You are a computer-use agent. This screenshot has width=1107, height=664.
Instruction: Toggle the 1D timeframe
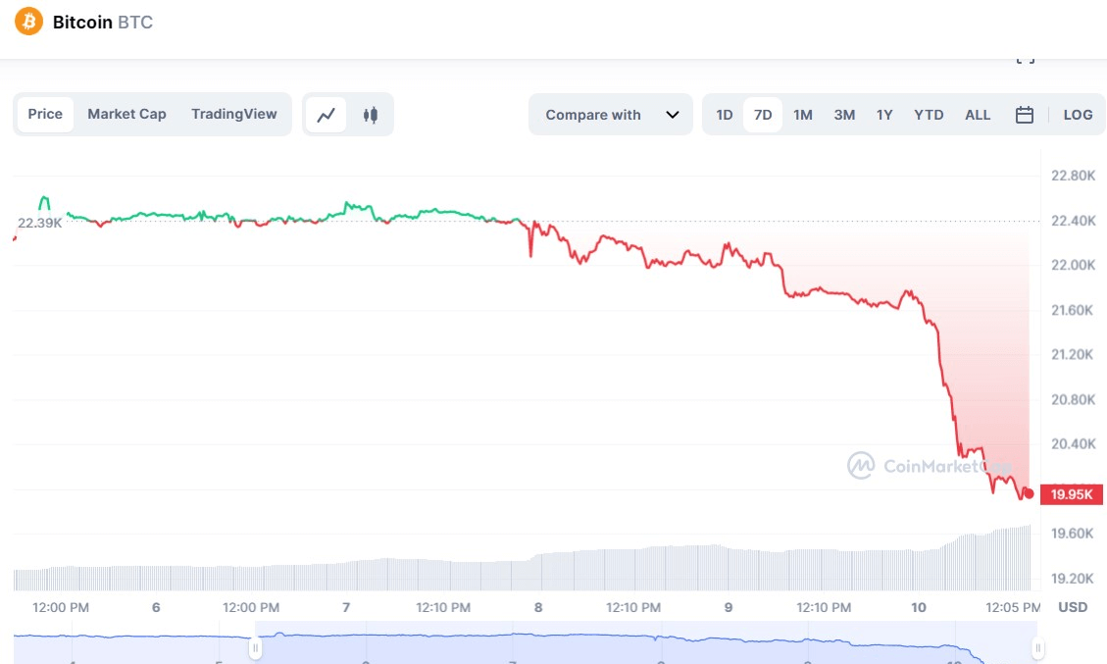725,115
